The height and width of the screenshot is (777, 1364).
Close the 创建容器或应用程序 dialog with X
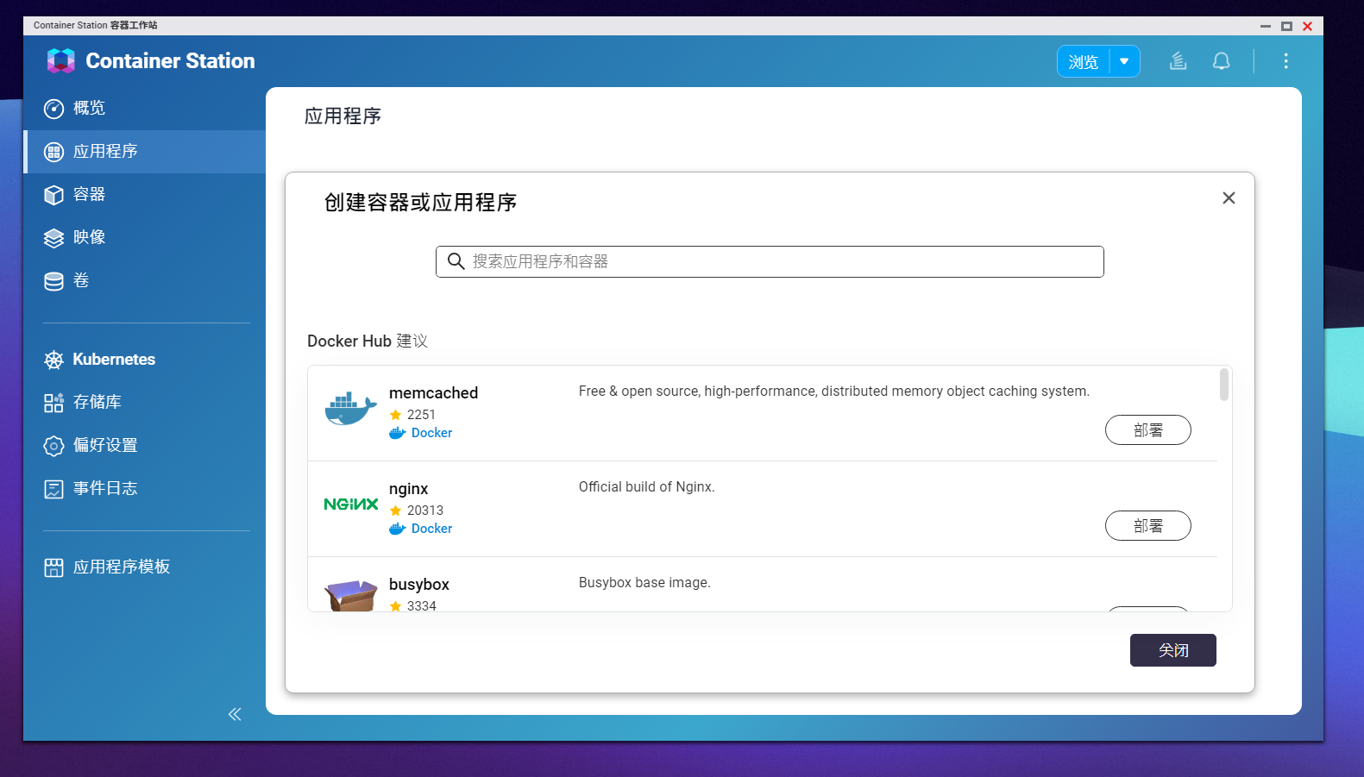coord(1229,198)
